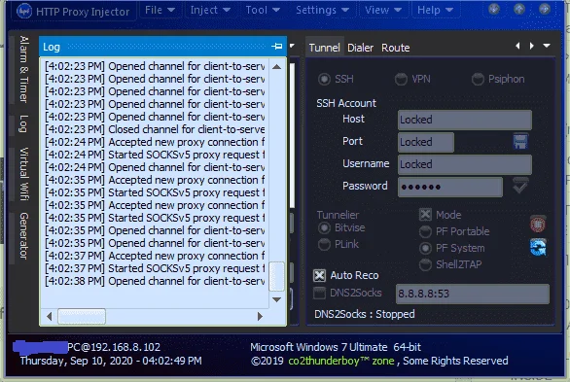This screenshot has width=570, height=382.
Task: Click the co2thunderboy zone link
Action: (x=341, y=361)
